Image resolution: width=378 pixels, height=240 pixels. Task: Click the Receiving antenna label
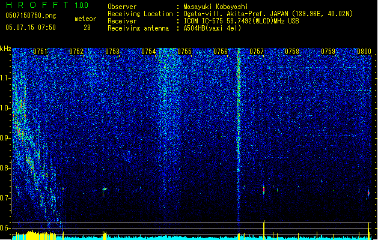[x=138, y=28]
